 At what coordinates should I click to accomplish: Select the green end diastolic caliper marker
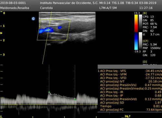coord(75,99)
